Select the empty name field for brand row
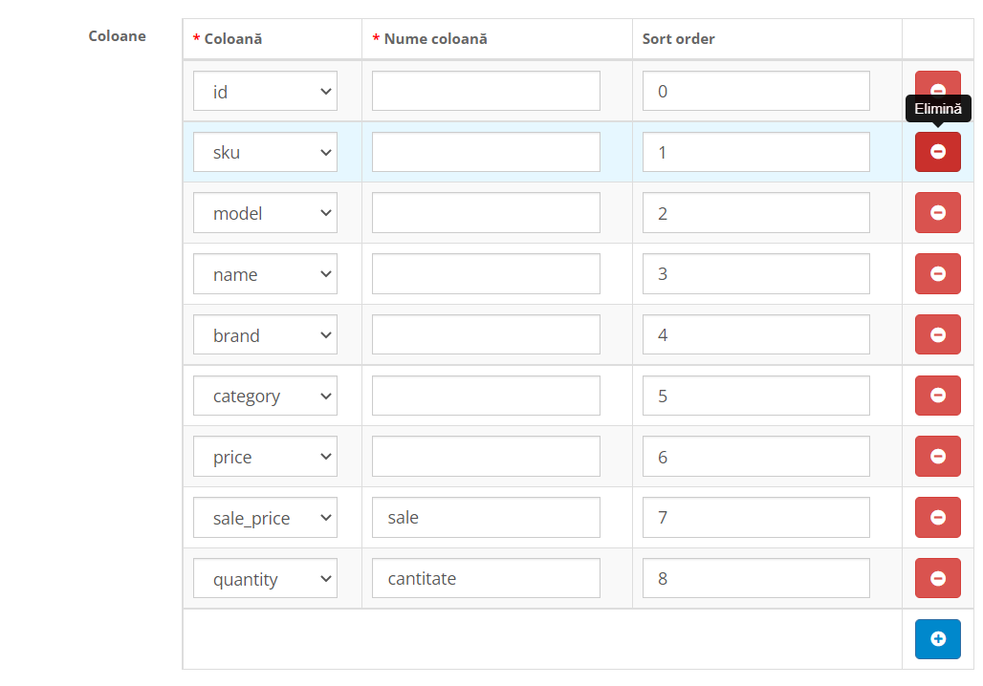The image size is (983, 686). click(486, 335)
